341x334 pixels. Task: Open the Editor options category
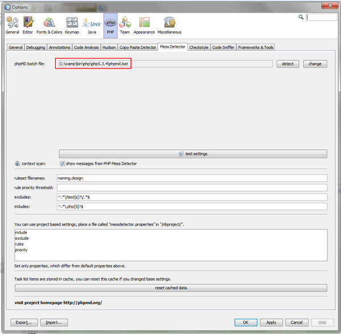click(28, 26)
